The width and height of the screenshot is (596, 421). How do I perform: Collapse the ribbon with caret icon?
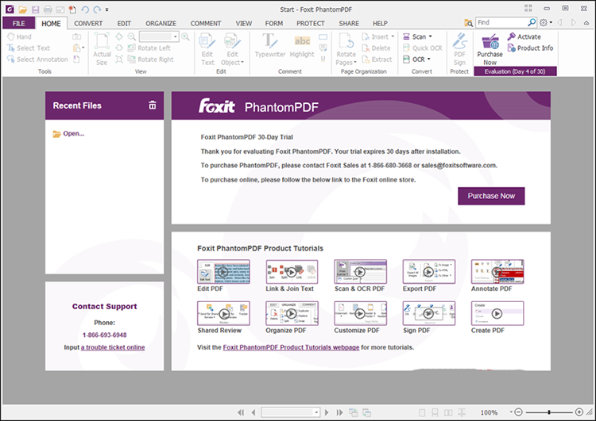click(x=586, y=23)
